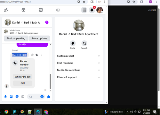Reply to the 859-413-9818 message
The width and height of the screenshot is (160, 115).
coord(37,55)
